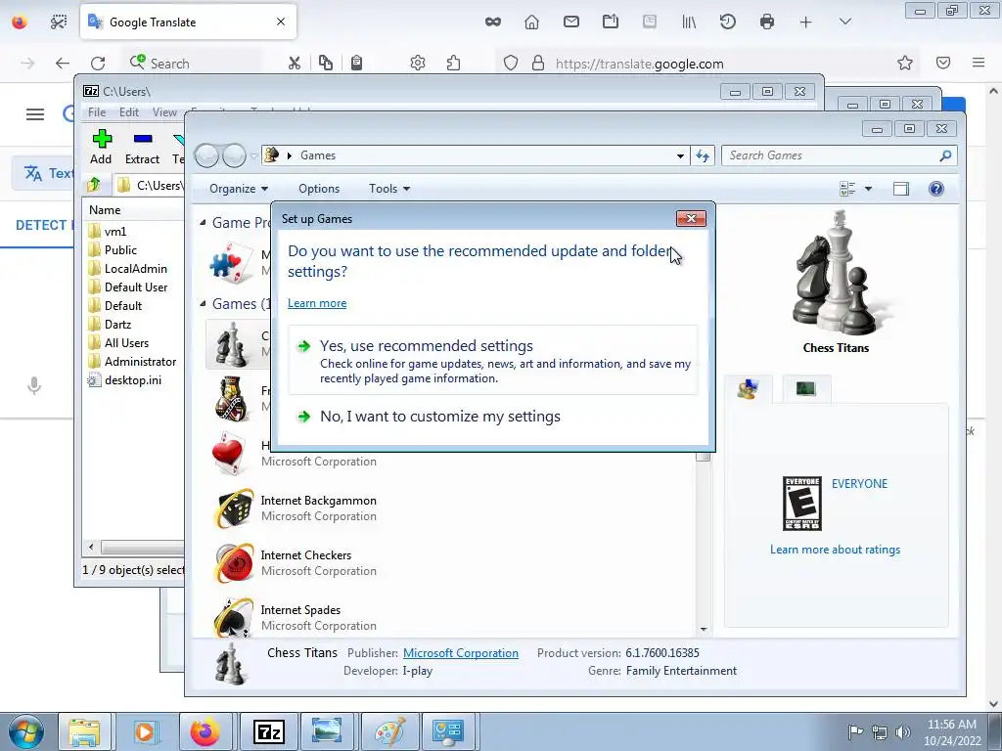1002x751 pixels.
Task: Open the Firefox library books icon
Action: point(689,22)
